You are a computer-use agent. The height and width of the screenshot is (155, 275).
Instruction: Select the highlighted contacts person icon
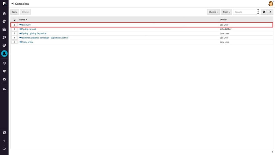click(4, 54)
